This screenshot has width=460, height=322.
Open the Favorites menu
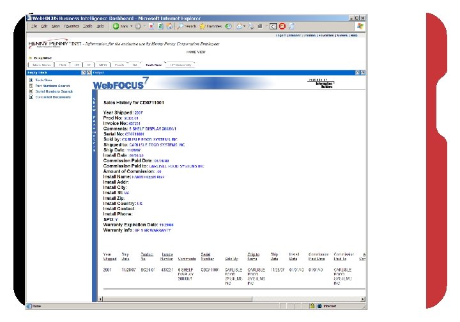point(72,26)
